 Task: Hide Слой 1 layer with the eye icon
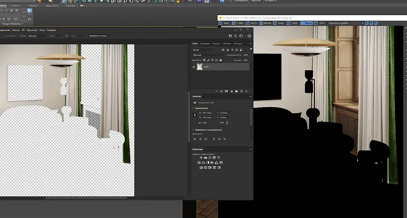click(193, 67)
